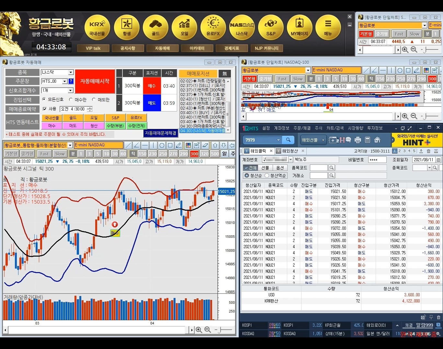Select 청산역순 radio button
Screen dimensions: 443x349
coord(267,175)
